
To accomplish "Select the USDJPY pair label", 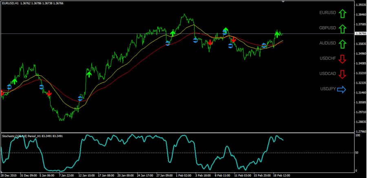I will point(328,89).
